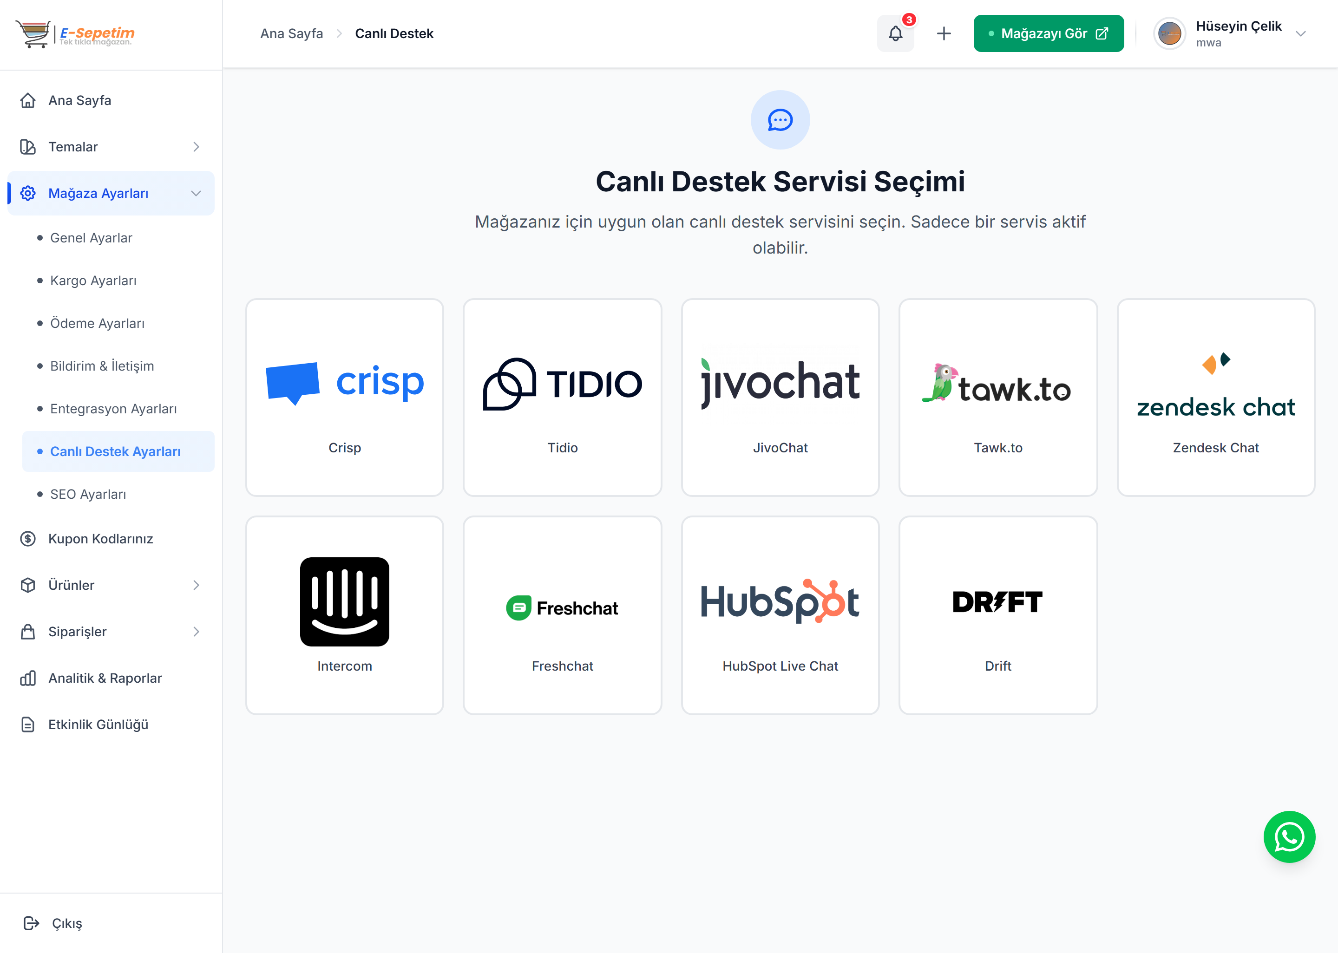The width and height of the screenshot is (1338, 953).
Task: Open SEO Ayarları in sidebar
Action: tap(88, 494)
